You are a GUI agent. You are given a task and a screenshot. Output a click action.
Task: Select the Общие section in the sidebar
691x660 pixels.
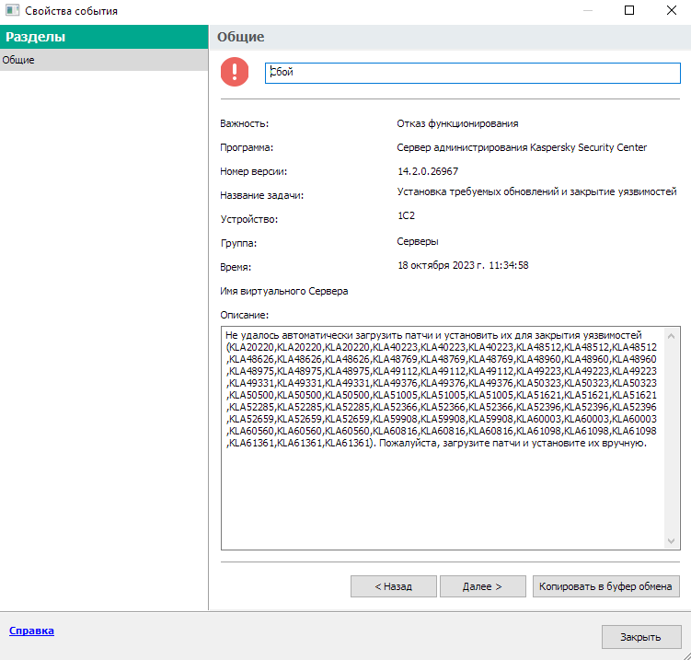coord(104,60)
